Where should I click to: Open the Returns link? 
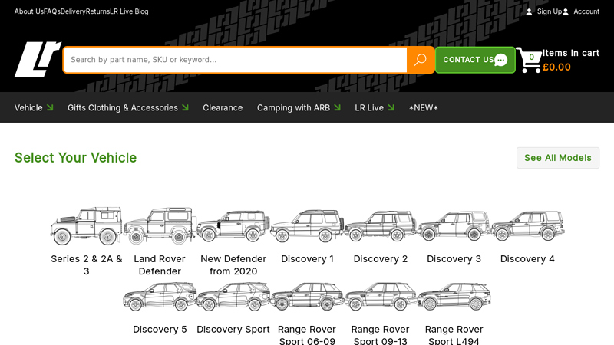[x=97, y=11]
